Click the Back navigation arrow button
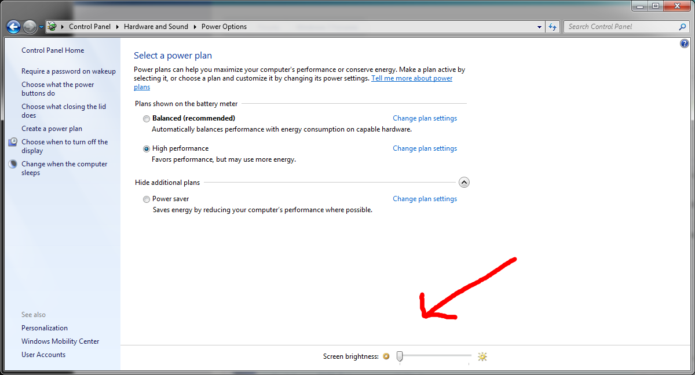The image size is (695, 375). (13, 27)
